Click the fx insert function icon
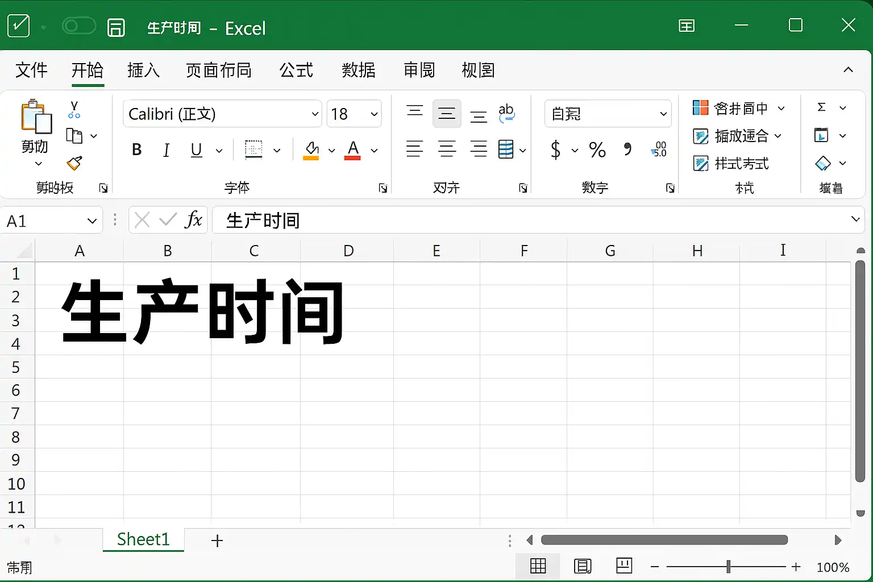The image size is (873, 582). pyautogui.click(x=193, y=220)
